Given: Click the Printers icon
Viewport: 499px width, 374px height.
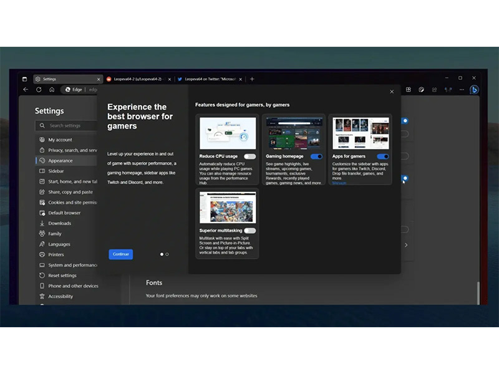Looking at the screenshot, I should point(42,254).
